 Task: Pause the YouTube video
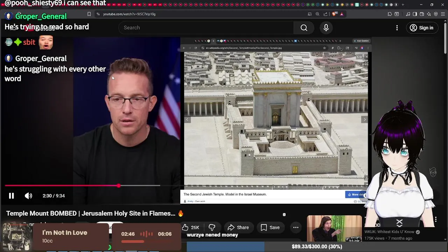coord(11,196)
